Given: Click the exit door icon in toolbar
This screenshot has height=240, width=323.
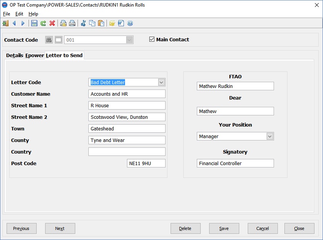Looking at the screenshot, I should (x=5, y=23).
